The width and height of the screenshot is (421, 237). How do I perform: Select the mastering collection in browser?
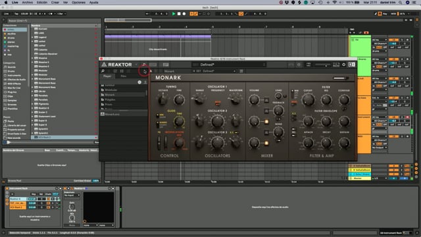tap(13, 46)
